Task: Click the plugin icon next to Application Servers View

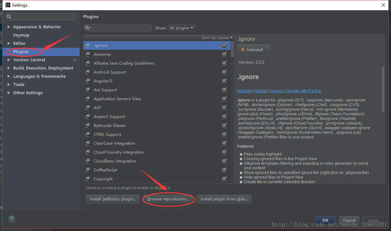Action: pyautogui.click(x=88, y=99)
